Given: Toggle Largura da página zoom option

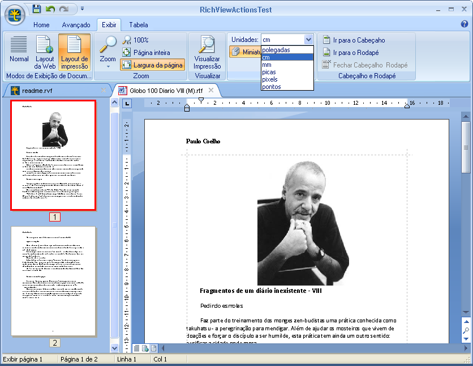Looking at the screenshot, I should click(153, 65).
